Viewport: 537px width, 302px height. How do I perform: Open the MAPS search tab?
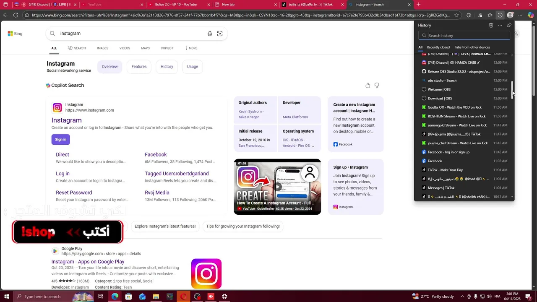tap(145, 48)
